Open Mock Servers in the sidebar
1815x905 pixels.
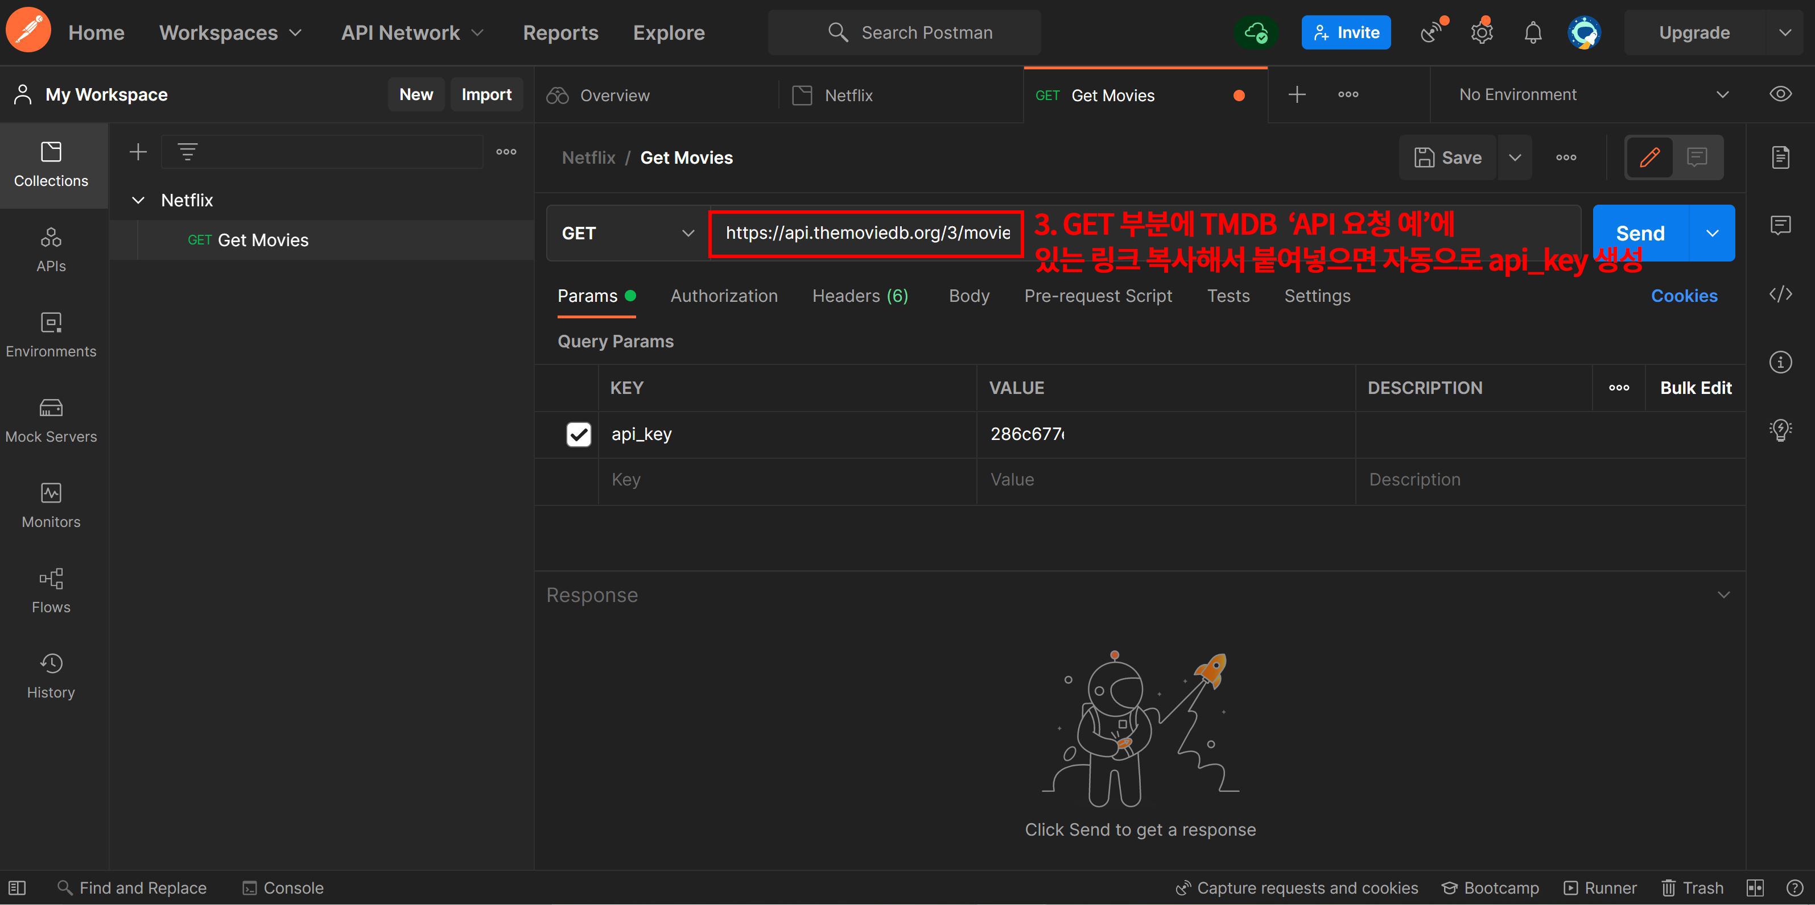tap(51, 421)
